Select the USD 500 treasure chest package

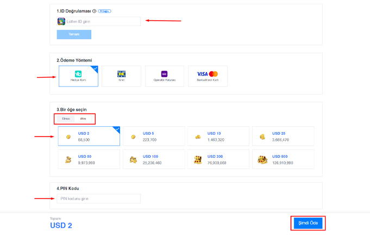(283, 159)
